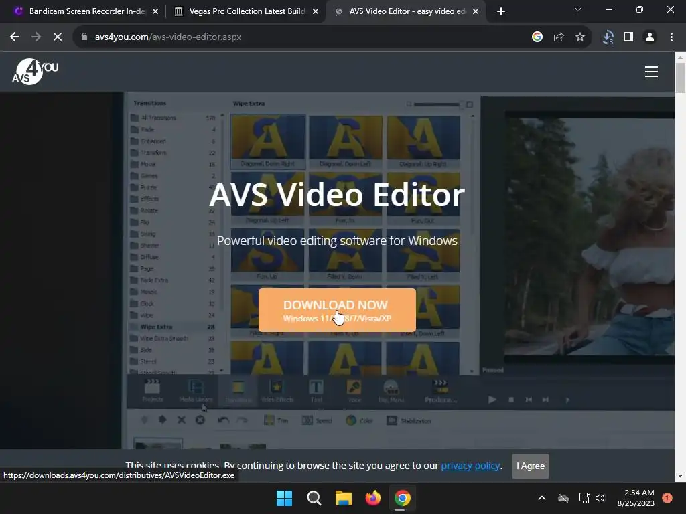
Task: Click the AVS4YOU logo
Action: click(35, 71)
